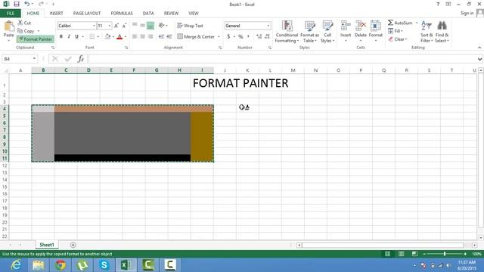Decrease font size with the smaller A icon

coord(124,26)
